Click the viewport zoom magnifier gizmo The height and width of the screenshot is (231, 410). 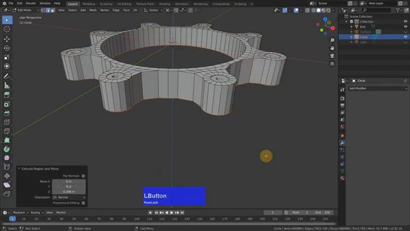332,40
